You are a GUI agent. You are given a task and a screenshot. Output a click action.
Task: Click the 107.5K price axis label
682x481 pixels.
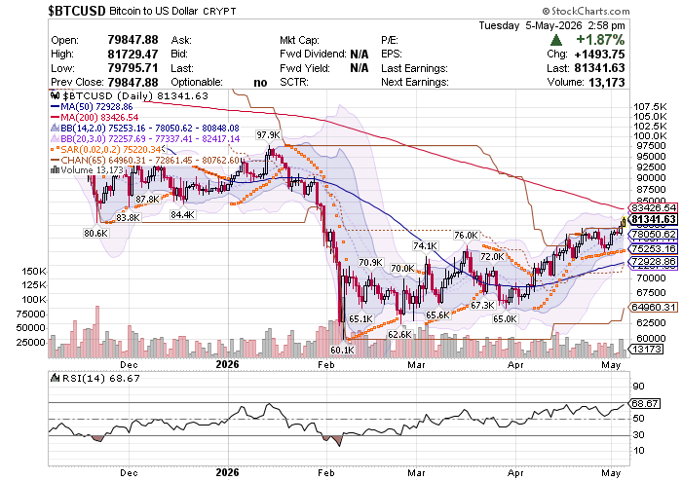[x=650, y=107]
